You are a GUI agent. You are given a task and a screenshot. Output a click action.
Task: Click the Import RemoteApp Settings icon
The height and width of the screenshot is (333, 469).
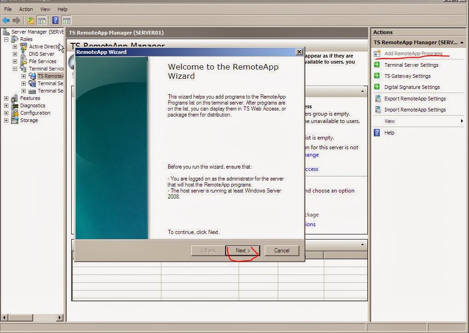point(377,110)
